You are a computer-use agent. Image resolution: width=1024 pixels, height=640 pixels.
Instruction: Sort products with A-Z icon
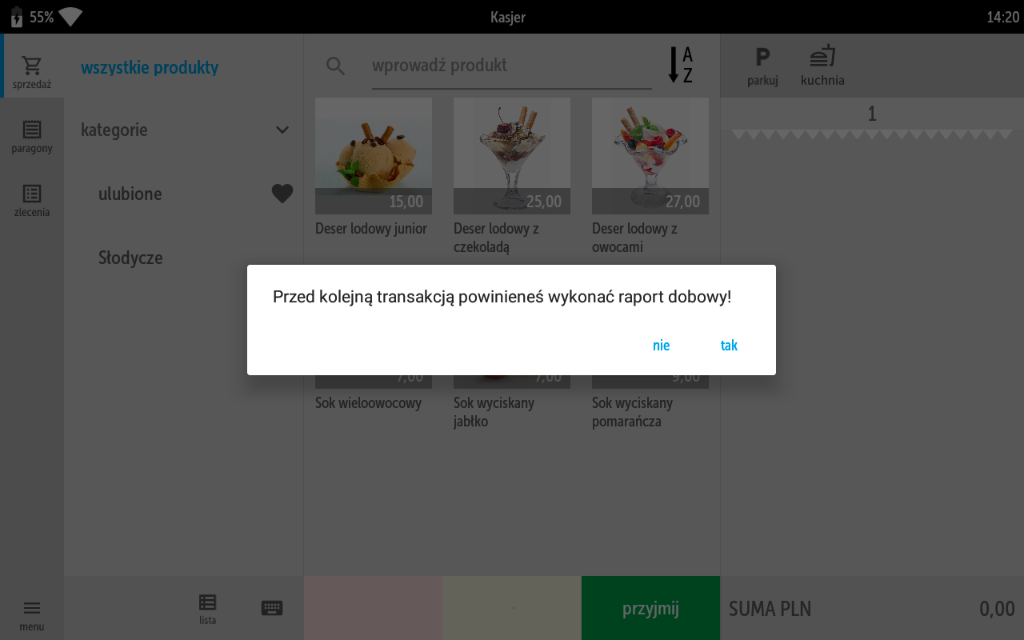tap(681, 65)
